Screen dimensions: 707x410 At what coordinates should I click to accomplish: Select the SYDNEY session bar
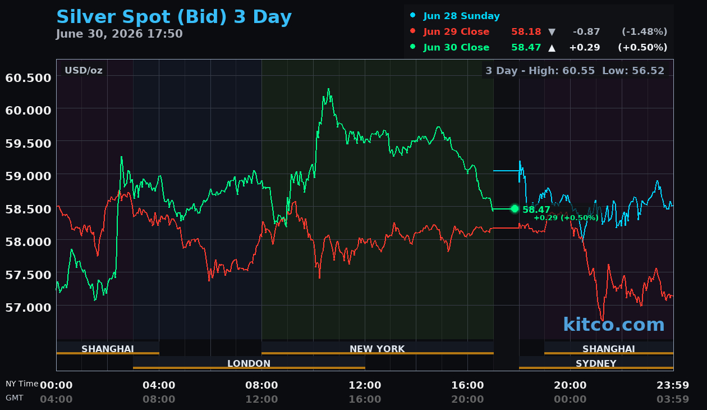coord(596,363)
